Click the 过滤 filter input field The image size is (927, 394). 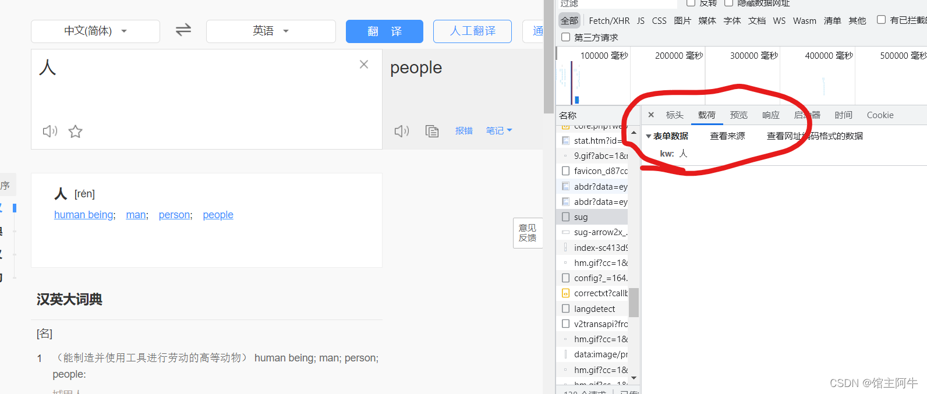click(616, 3)
